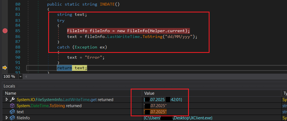The height and width of the screenshot is (121, 287).
Task: Click the "dd/MM/yyy" format string
Action: point(179,37)
